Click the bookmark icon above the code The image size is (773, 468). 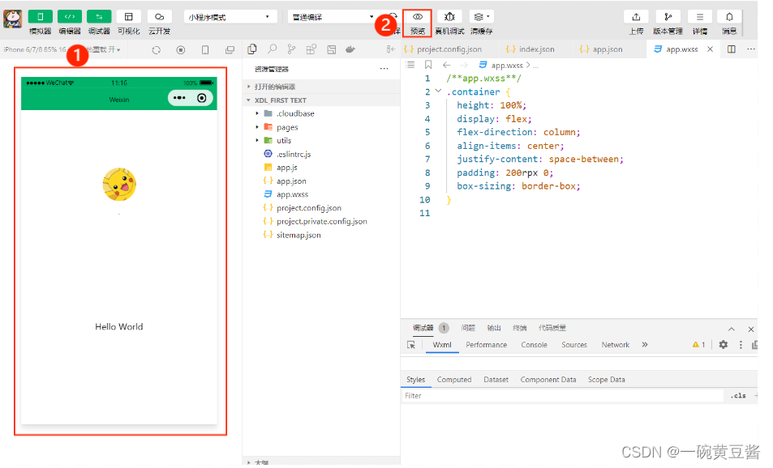pos(428,65)
